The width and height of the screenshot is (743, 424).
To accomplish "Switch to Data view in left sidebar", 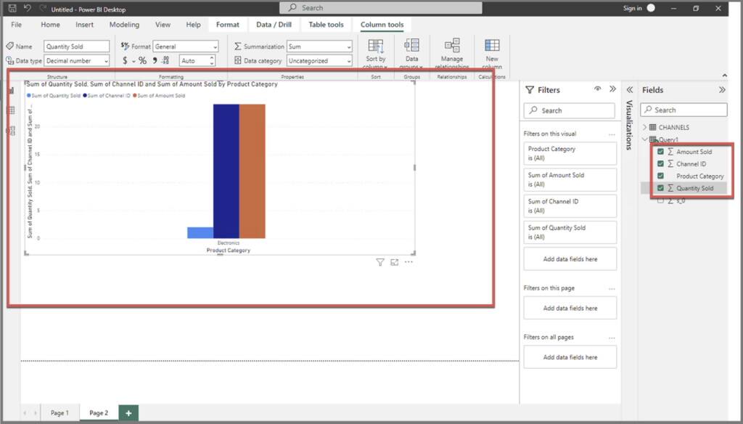I will pos(12,110).
